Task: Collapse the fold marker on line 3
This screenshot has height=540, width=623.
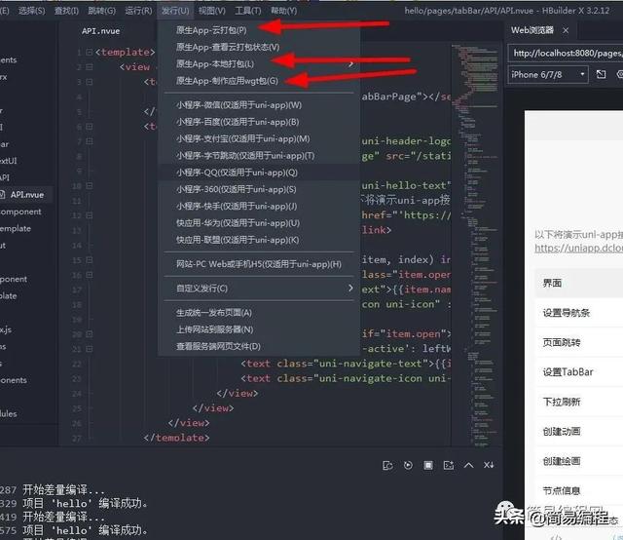Action: coord(89,82)
